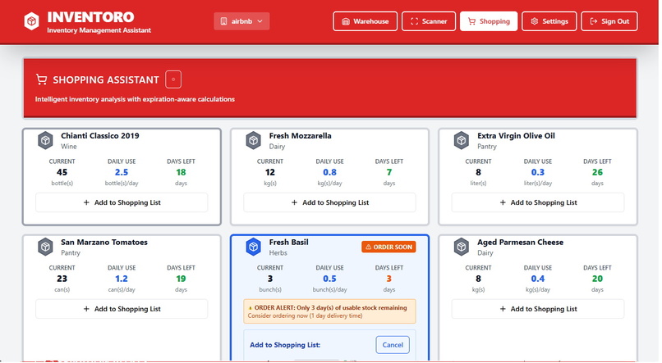
Task: Click San Marzano's 19 days left value
Action: tap(181, 279)
